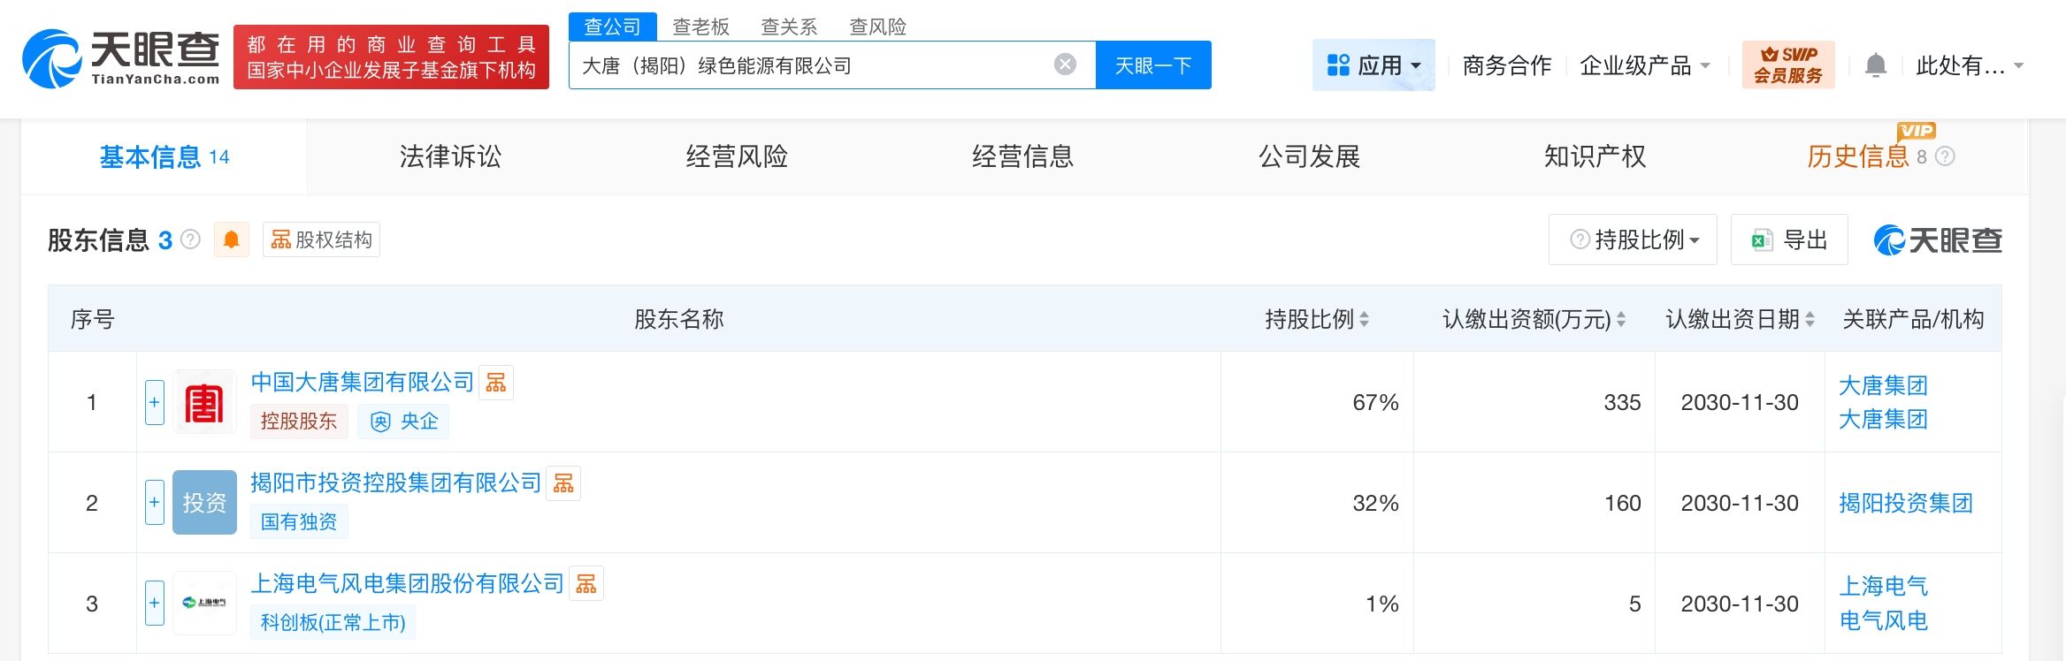
Task: Expand the 企业级产品 menu
Action: 1645,65
